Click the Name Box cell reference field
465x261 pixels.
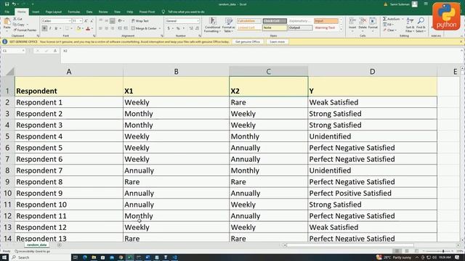click(14, 51)
